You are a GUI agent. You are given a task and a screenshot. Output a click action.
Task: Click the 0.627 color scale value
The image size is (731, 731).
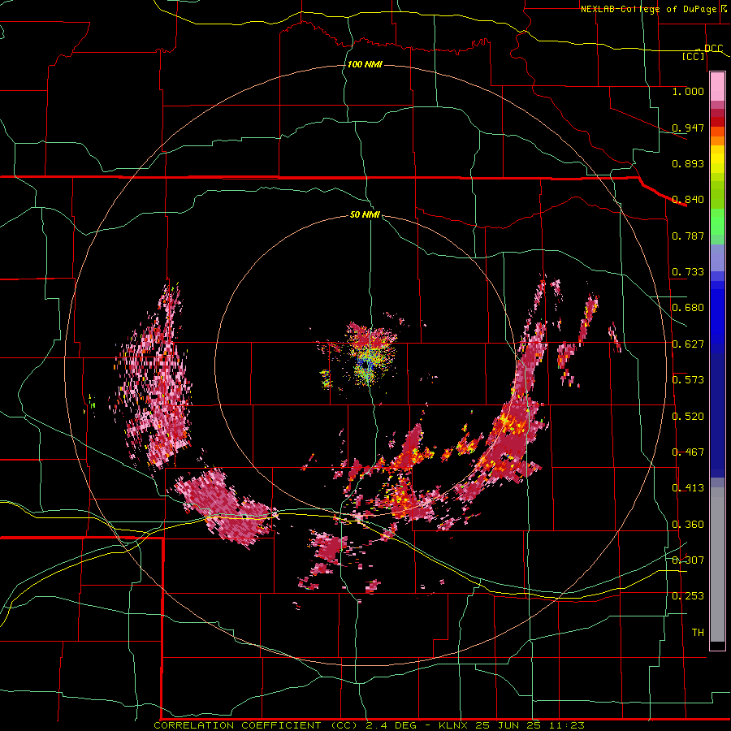688,344
